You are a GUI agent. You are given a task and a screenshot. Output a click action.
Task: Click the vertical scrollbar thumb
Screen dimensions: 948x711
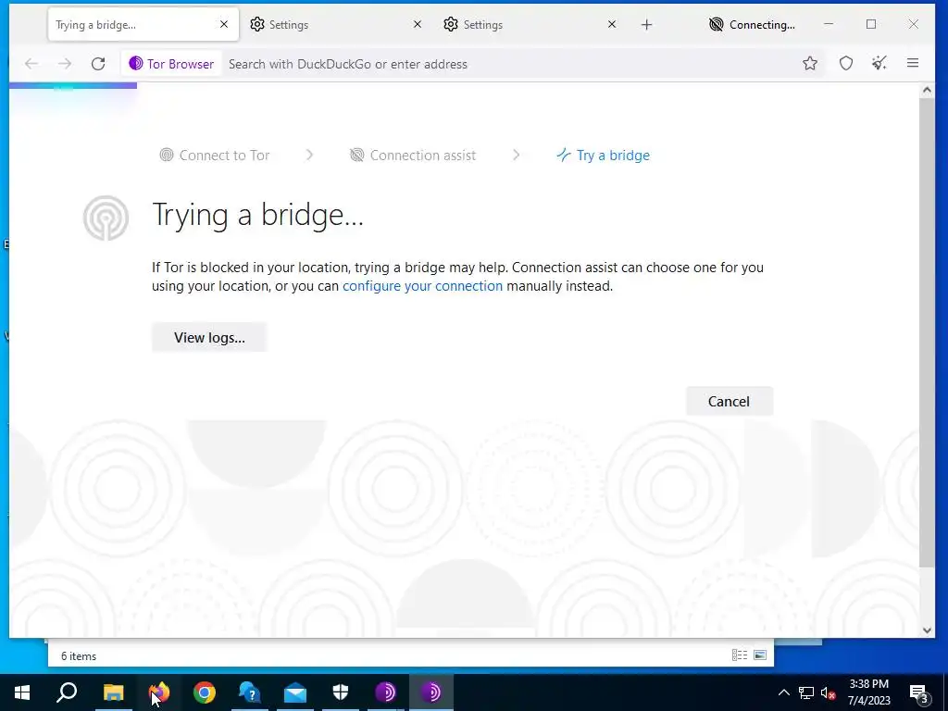pyautogui.click(x=927, y=332)
